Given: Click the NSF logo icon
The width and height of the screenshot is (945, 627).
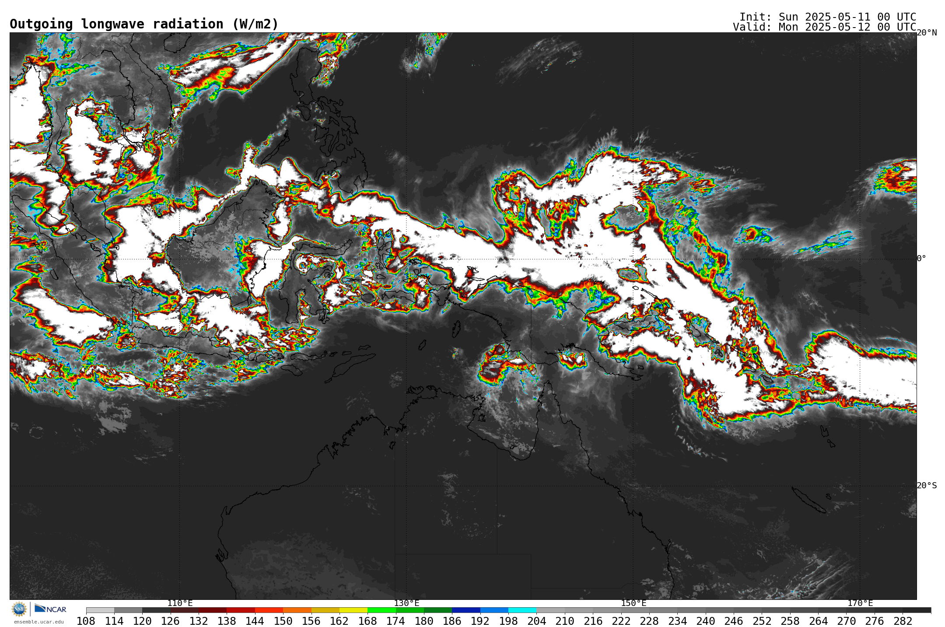Looking at the screenshot, I should [x=19, y=609].
